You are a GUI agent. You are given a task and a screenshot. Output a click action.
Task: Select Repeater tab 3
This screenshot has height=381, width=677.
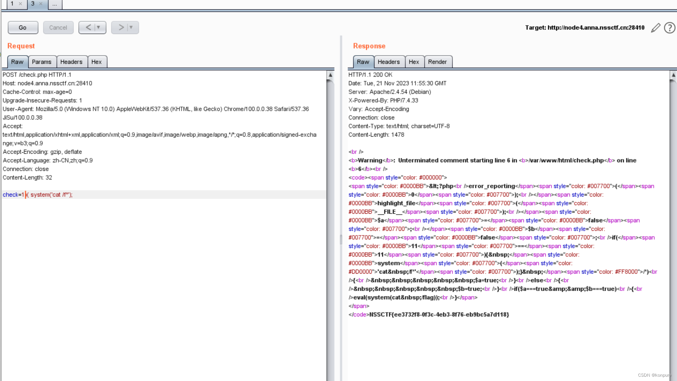tap(32, 4)
